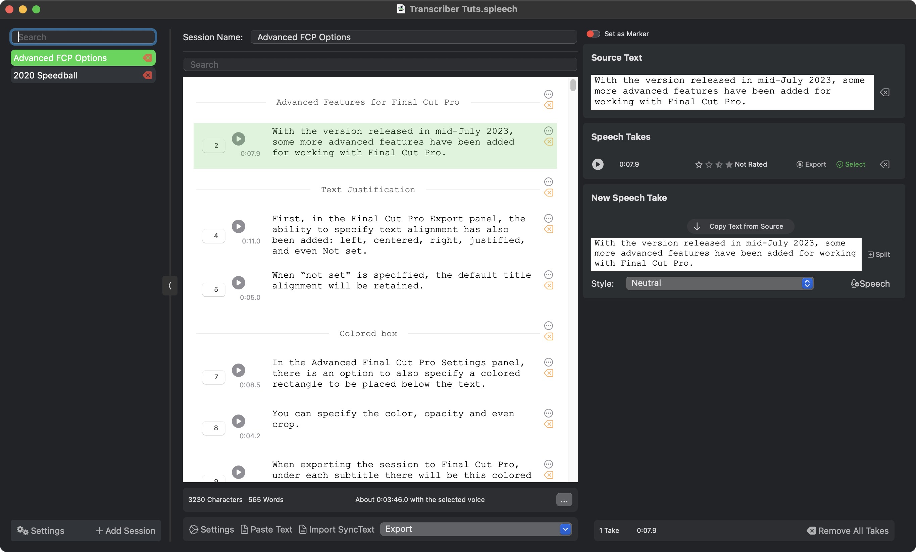Open the ellipsis menu beside the word count
Image resolution: width=916 pixels, height=552 pixels.
[x=564, y=500]
